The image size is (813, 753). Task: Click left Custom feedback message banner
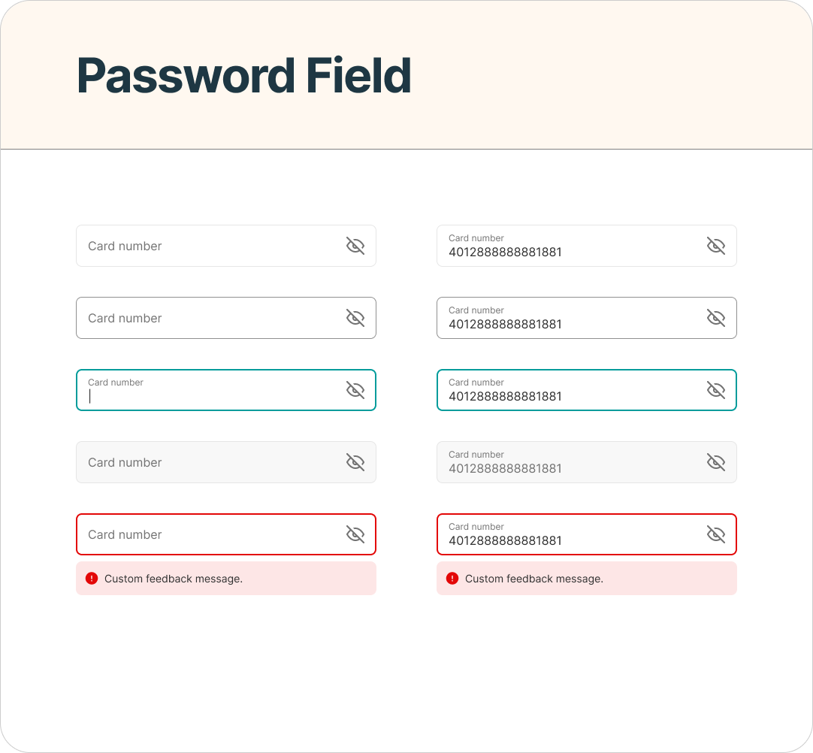click(226, 578)
